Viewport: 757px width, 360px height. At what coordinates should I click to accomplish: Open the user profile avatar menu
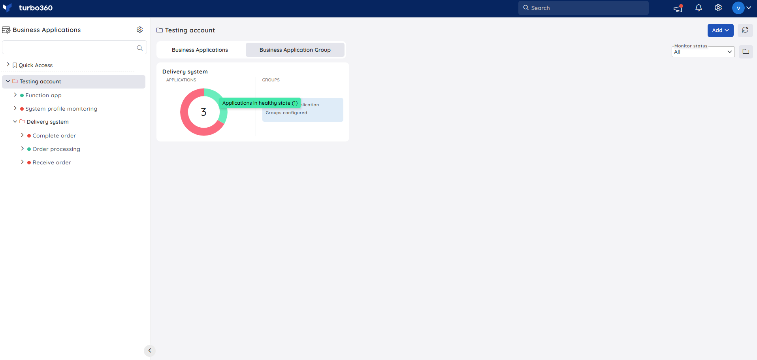point(742,8)
